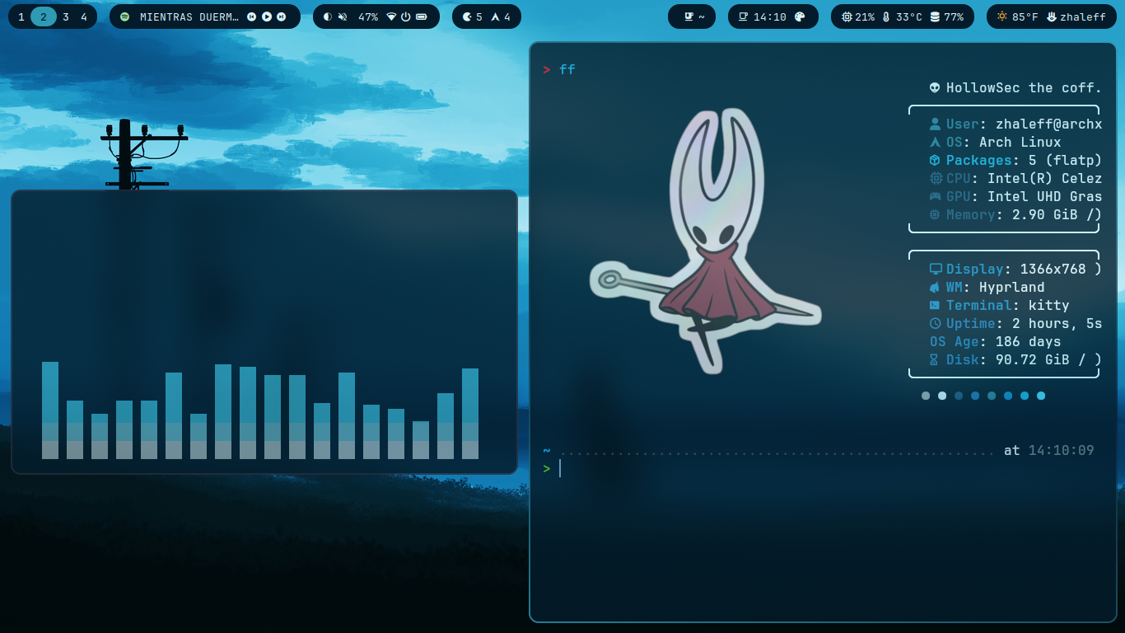Viewport: 1125px width, 633px height.
Task: Click the 14:10 clock in the bar
Action: 770,16
